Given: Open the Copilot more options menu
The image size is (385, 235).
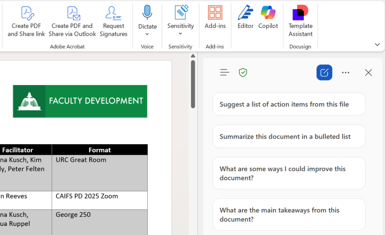Looking at the screenshot, I should point(346,72).
